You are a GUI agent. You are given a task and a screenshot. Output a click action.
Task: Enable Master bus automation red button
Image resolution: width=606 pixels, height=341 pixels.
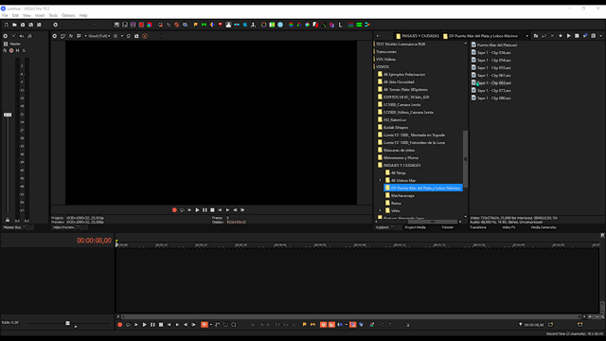click(x=11, y=50)
